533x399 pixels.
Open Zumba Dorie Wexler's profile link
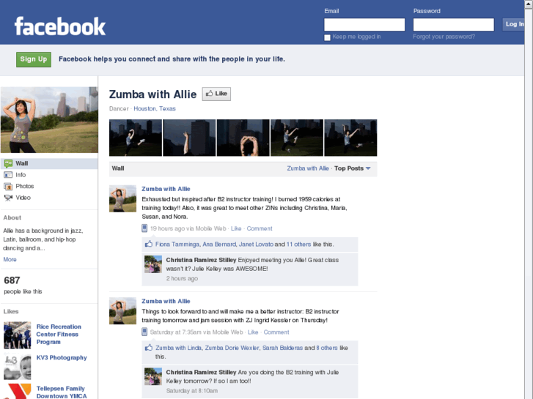coord(232,348)
